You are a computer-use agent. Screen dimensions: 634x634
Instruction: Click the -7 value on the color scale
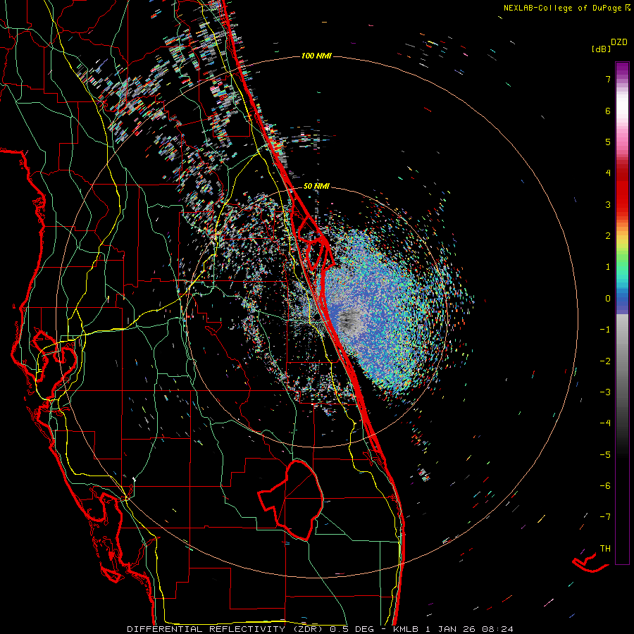tap(605, 517)
